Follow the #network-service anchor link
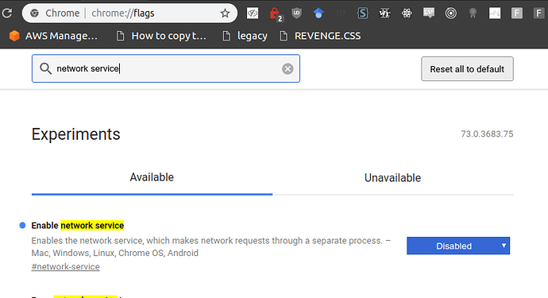The height and width of the screenshot is (298, 548). click(x=65, y=267)
